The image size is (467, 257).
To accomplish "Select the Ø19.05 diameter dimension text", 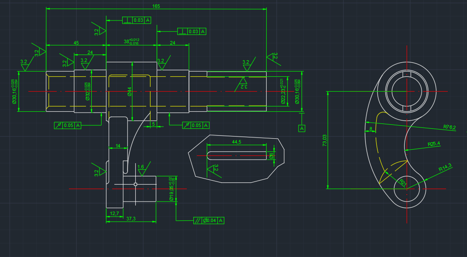I will pyautogui.click(x=171, y=188).
